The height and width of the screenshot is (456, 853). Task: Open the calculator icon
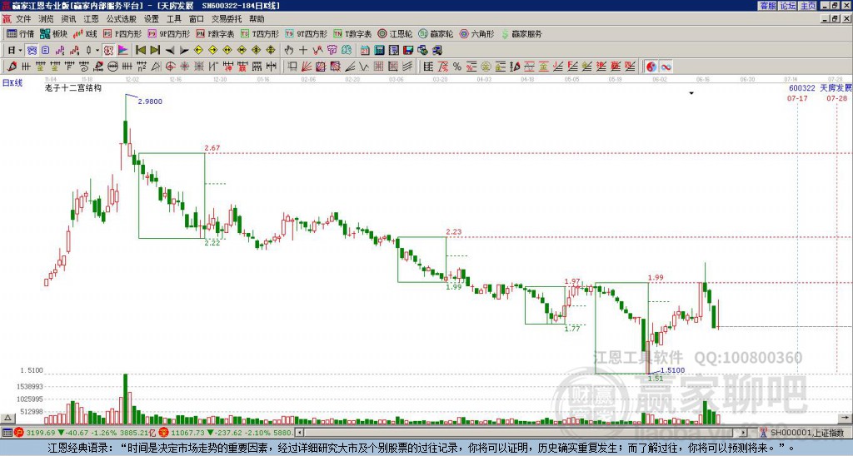click(x=380, y=51)
